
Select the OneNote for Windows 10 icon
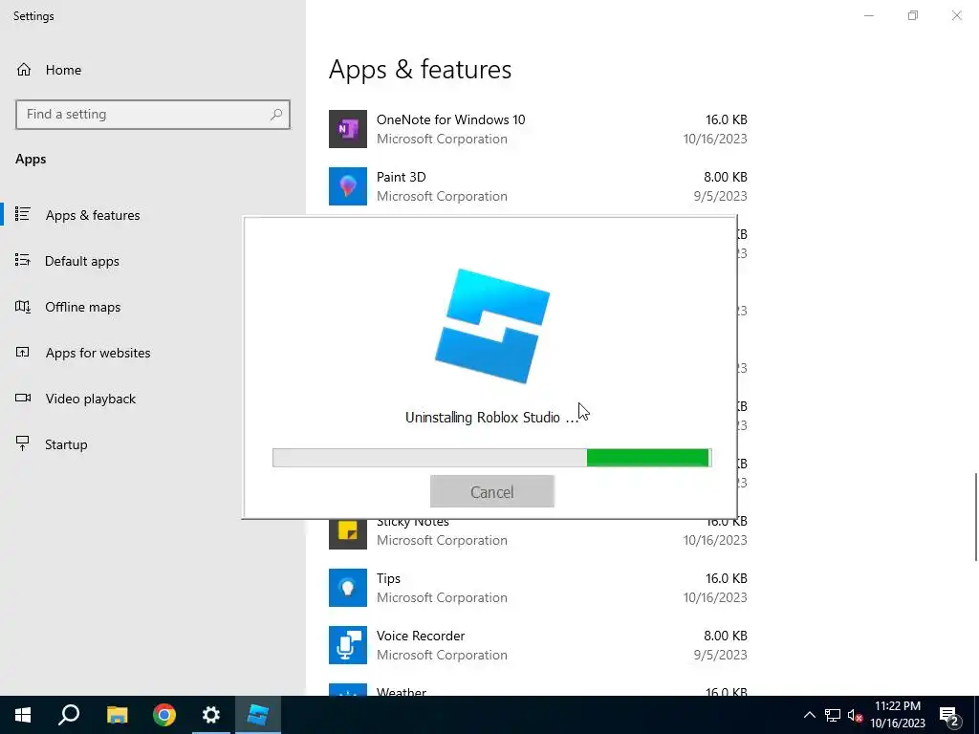point(348,129)
